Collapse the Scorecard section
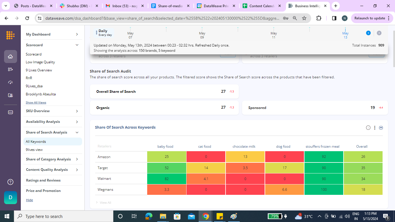This screenshot has height=222, width=395. tap(77, 45)
